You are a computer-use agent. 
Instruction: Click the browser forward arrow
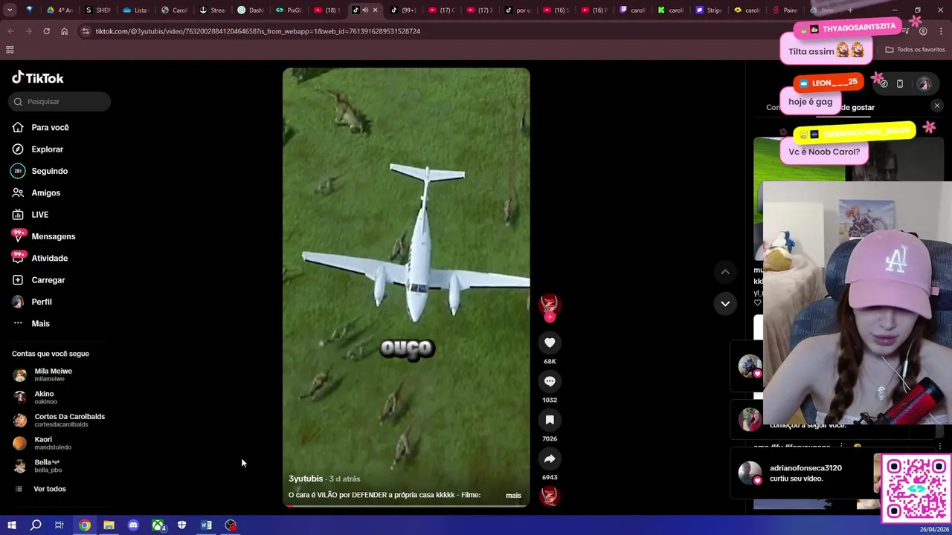point(28,31)
